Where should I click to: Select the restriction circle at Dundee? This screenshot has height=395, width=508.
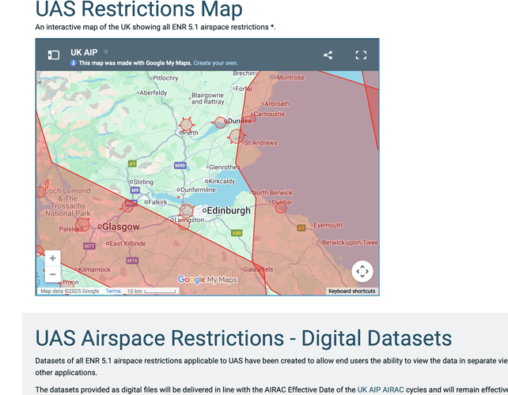222,122
